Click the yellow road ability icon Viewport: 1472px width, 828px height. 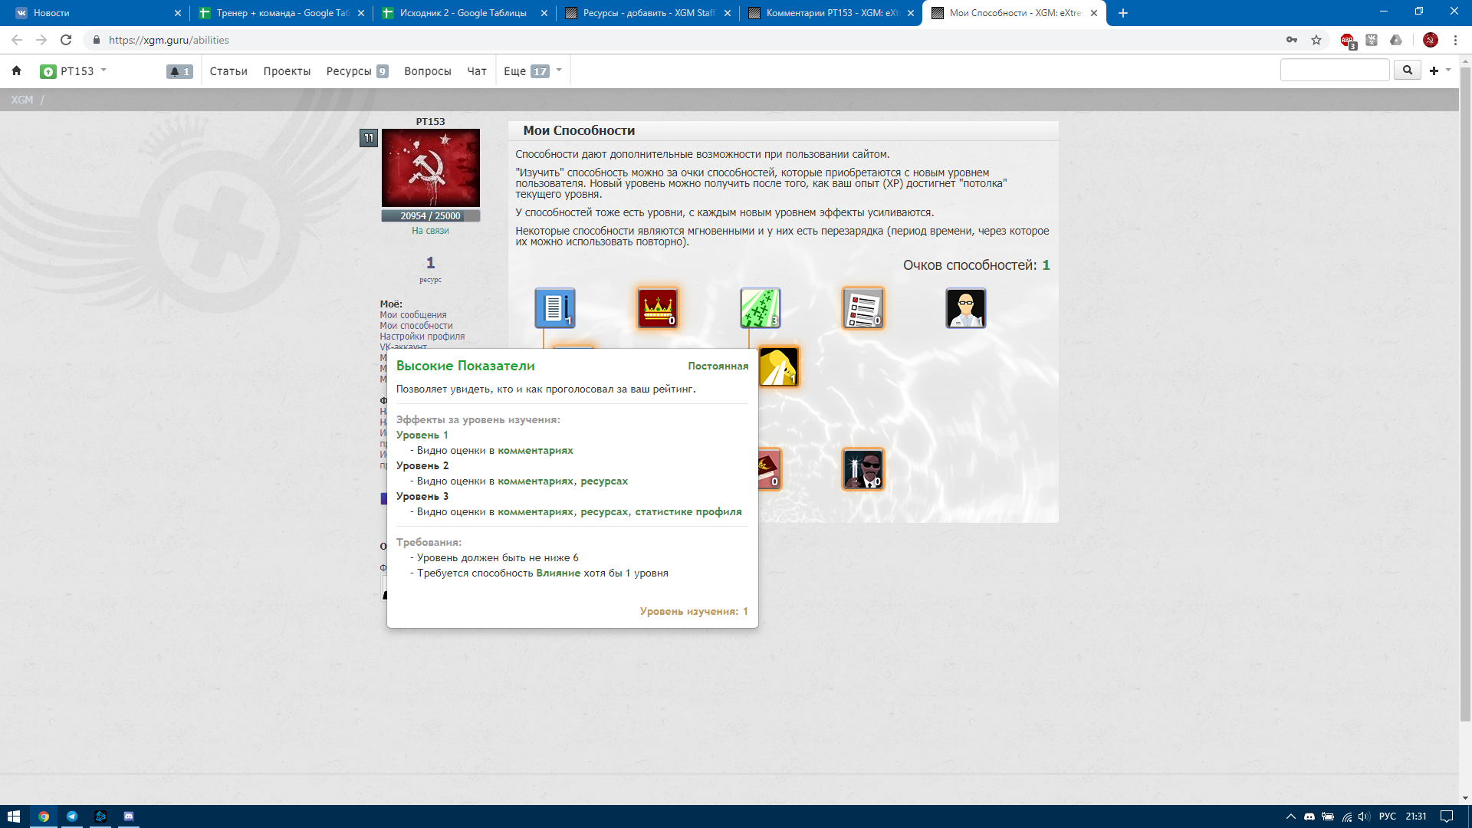[x=778, y=366]
